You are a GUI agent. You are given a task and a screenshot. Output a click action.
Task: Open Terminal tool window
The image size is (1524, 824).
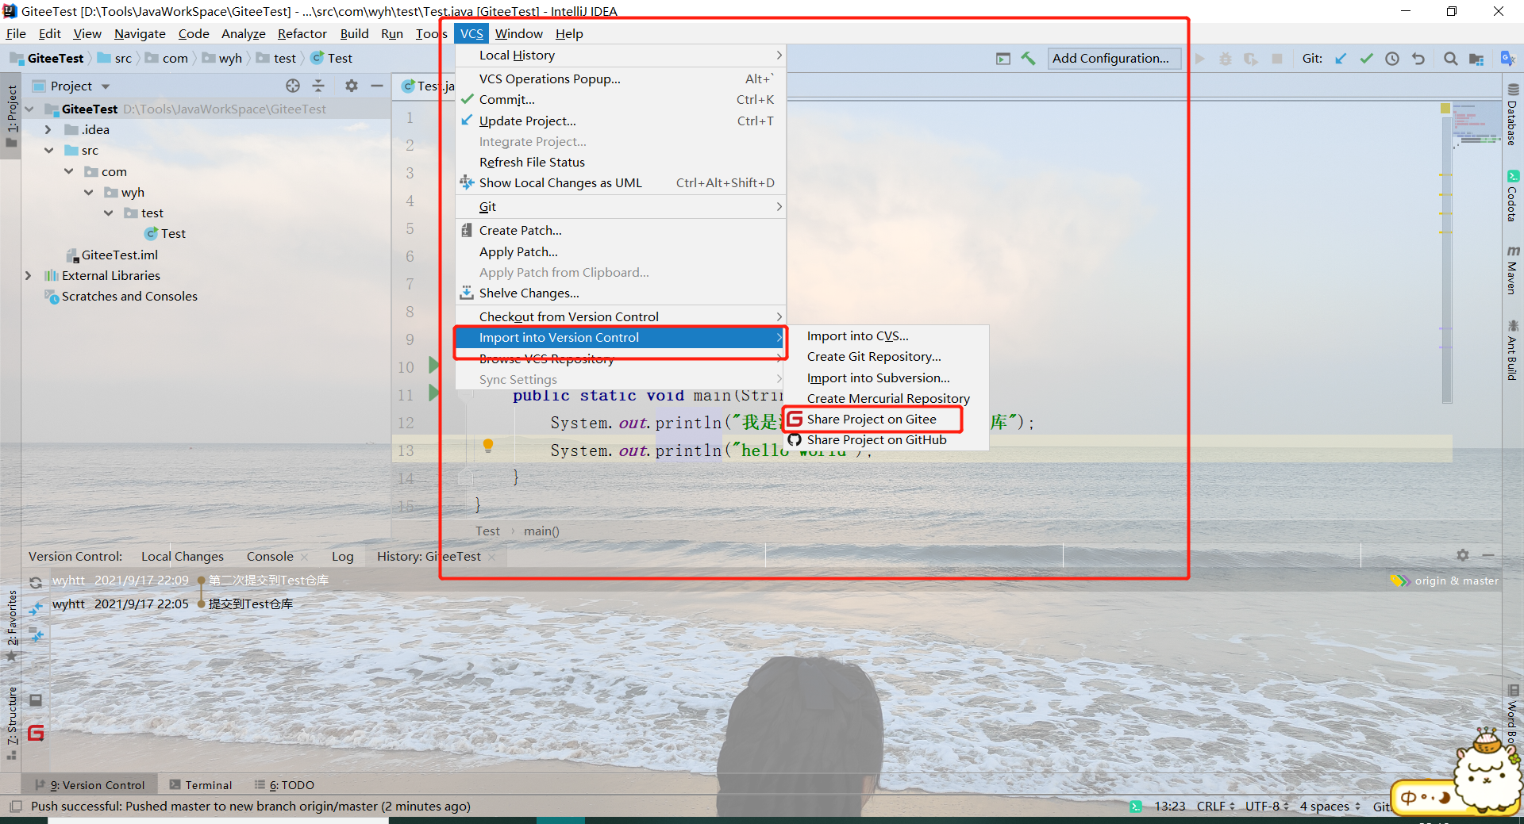pos(201,785)
